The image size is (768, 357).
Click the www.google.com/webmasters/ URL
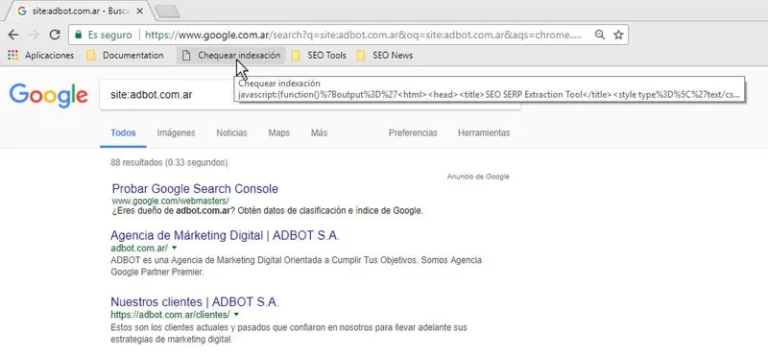170,201
